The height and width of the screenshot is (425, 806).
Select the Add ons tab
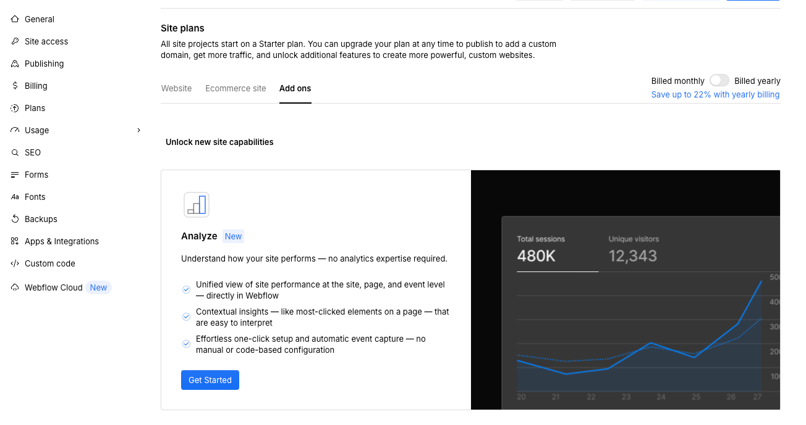coord(295,88)
